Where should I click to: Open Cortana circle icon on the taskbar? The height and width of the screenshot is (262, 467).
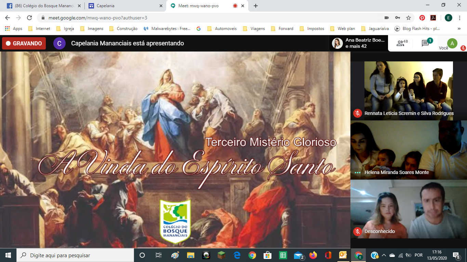point(142,255)
